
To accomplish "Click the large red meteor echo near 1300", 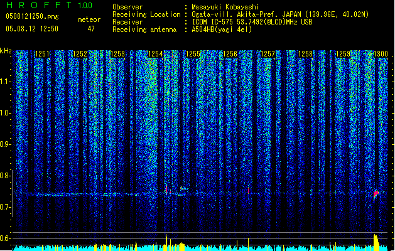I will pyautogui.click(x=376, y=194).
